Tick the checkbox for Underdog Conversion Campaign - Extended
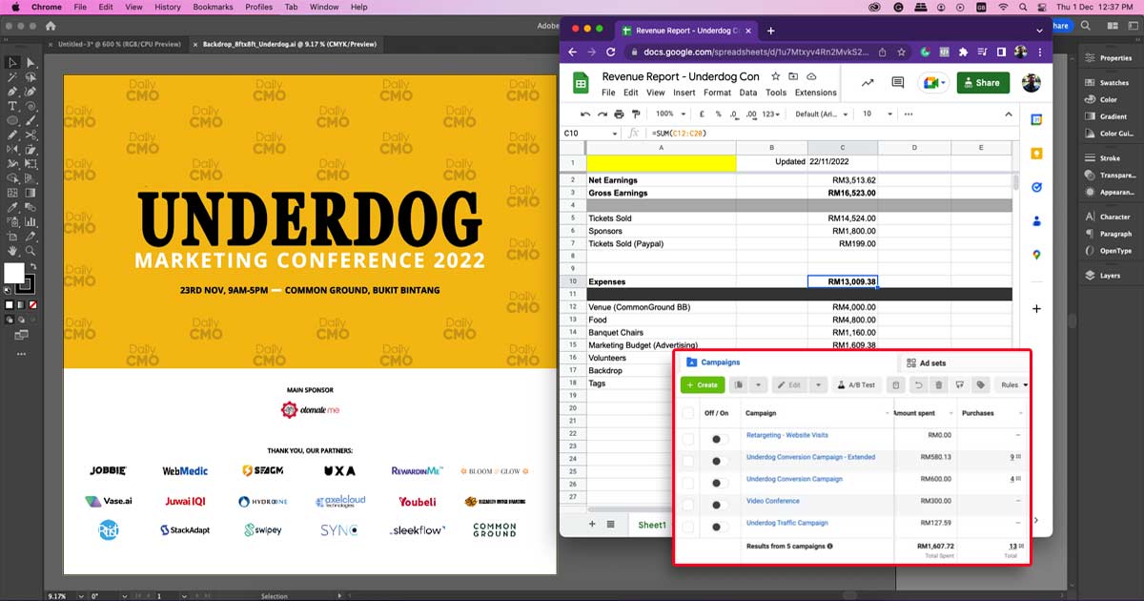Viewport: 1144px width, 601px height. point(688,461)
